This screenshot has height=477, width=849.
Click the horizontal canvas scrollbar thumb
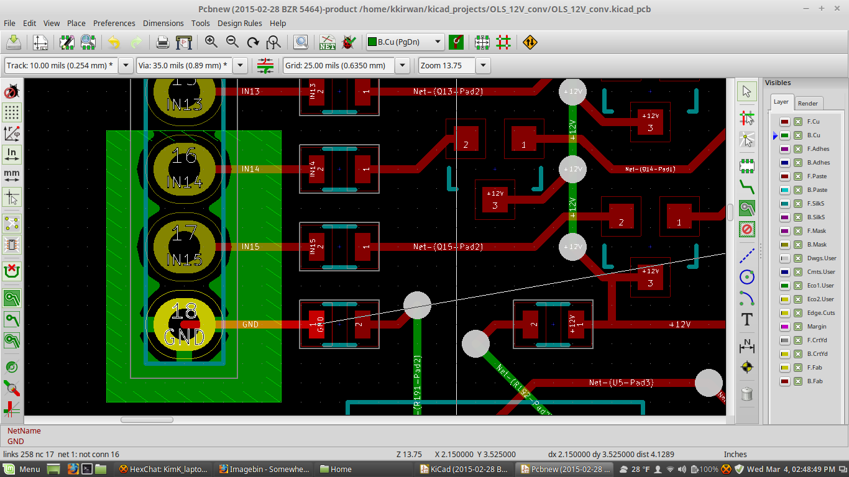(x=147, y=420)
